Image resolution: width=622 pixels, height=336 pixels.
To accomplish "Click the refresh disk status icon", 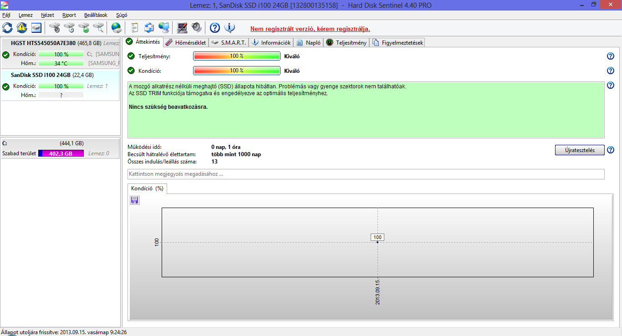I will [7, 28].
